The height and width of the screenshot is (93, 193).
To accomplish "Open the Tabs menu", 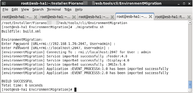I will coord(68,10).
